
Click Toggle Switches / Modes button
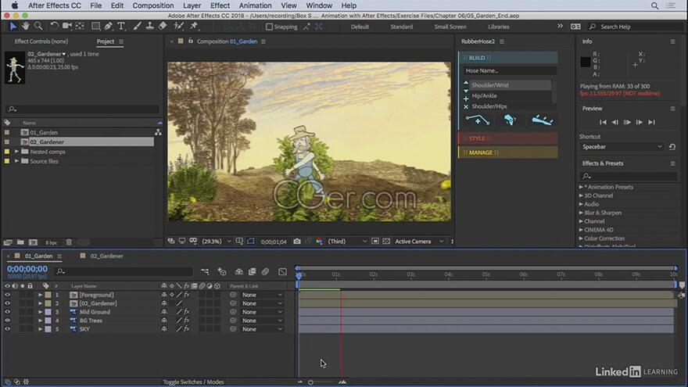point(194,382)
